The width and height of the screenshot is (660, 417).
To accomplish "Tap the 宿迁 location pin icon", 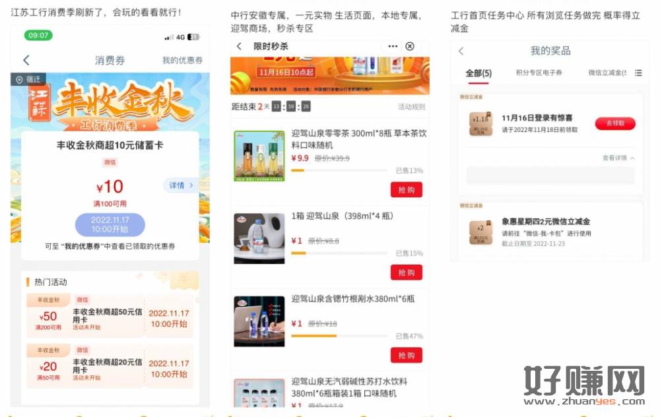I will [19, 80].
